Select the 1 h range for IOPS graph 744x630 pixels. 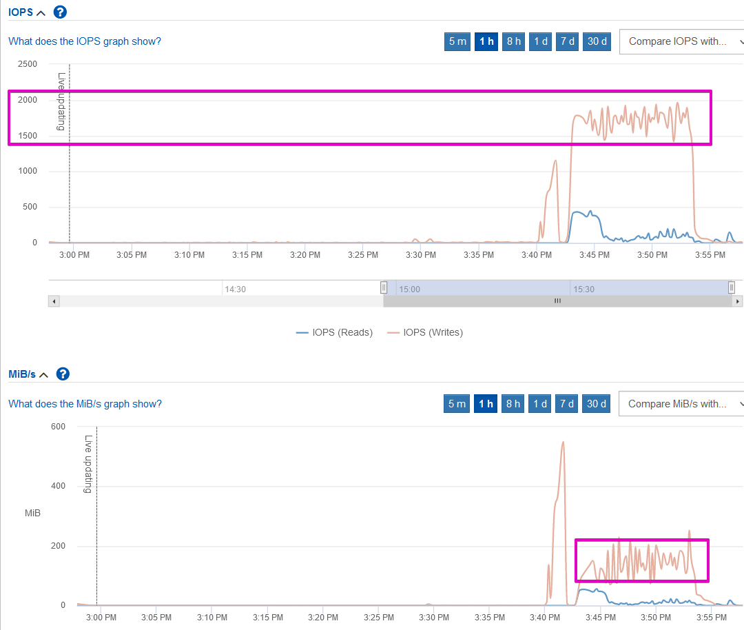(x=486, y=41)
